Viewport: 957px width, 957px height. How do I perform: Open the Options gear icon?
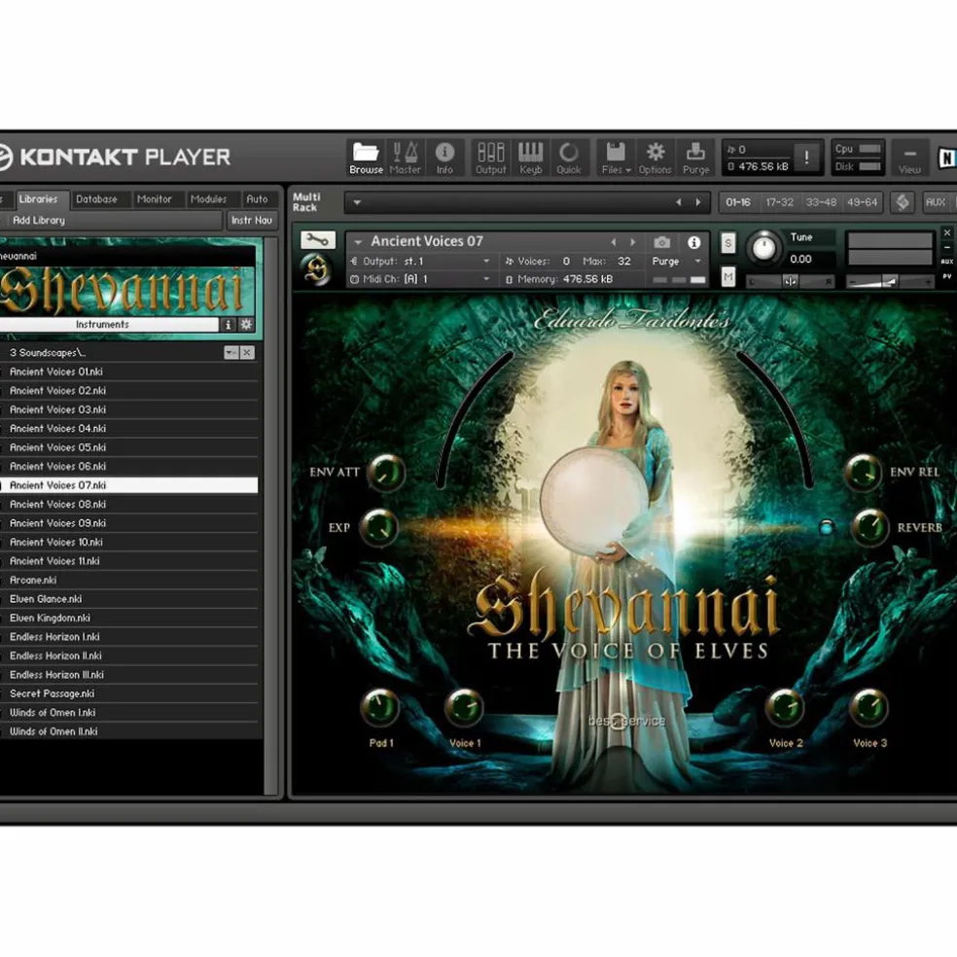click(x=656, y=158)
